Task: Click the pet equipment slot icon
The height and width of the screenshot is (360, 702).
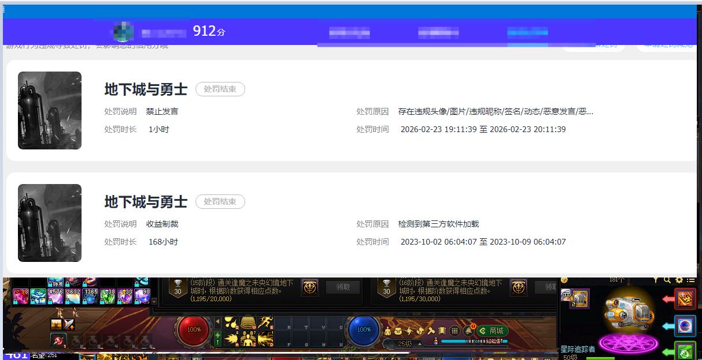Action: point(579,298)
